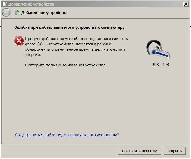191x159 pixels.
Task: Close the dialog with the X button
Action: [186, 4]
